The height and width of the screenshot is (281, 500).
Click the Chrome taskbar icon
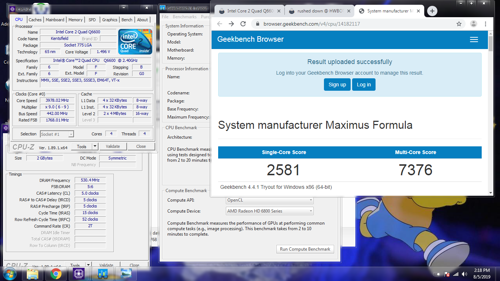[x=56, y=274]
